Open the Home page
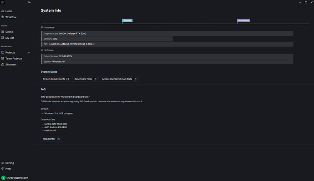This screenshot has width=314, height=181. click(9, 11)
